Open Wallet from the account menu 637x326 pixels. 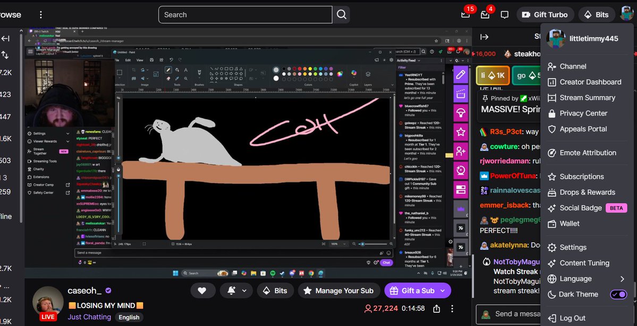(587, 224)
